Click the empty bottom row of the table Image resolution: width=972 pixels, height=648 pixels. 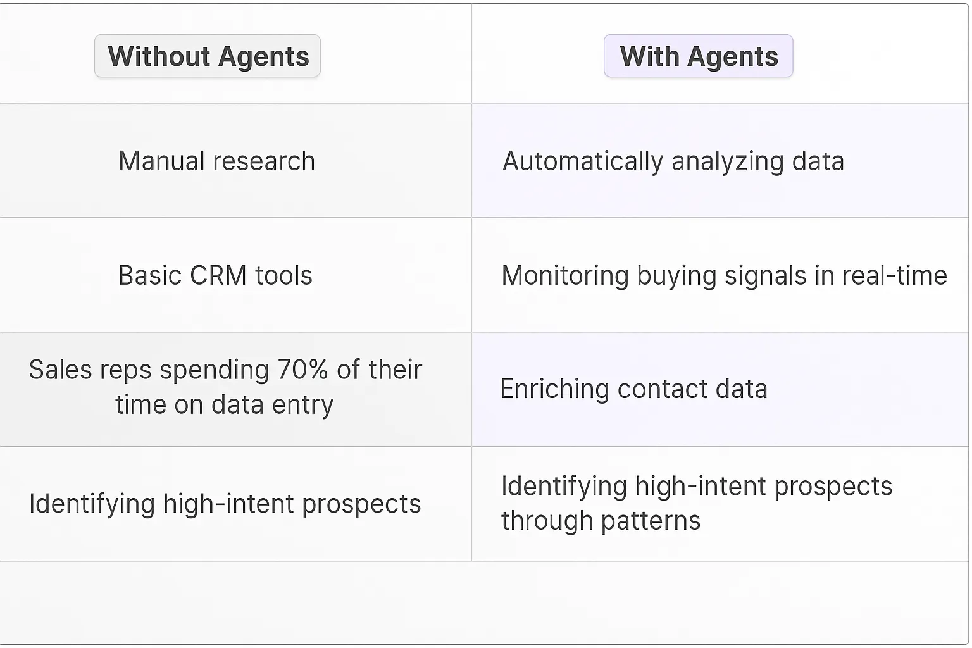(x=485, y=601)
